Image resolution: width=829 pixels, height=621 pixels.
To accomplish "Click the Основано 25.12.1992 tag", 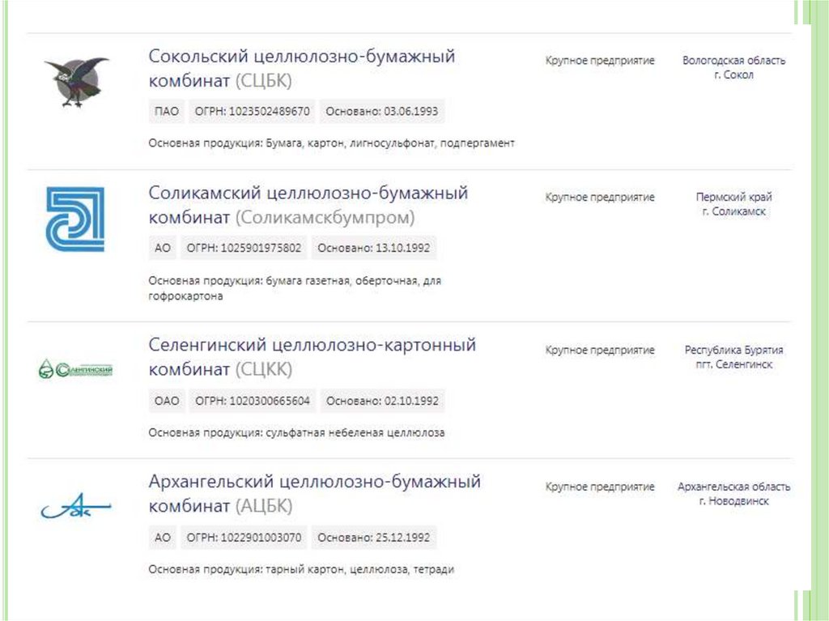I will click(374, 537).
